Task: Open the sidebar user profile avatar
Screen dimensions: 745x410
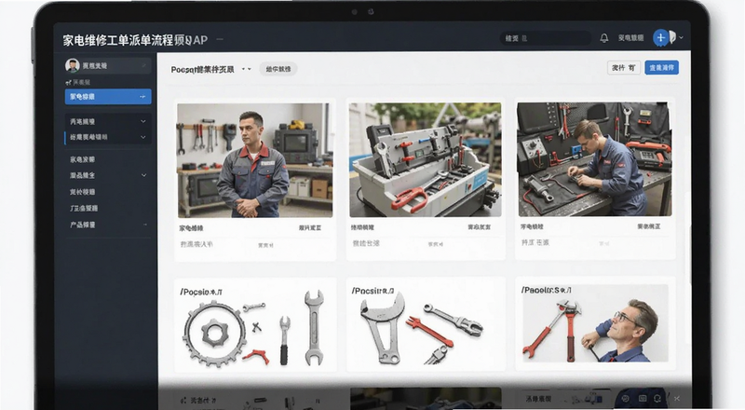Action: (x=73, y=65)
